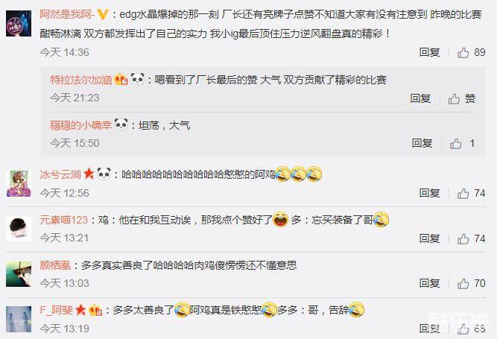This screenshot has width=497, height=339.
Task: Click thumbs-up on 特拉法尔加涵's reply
Action: pos(461,99)
